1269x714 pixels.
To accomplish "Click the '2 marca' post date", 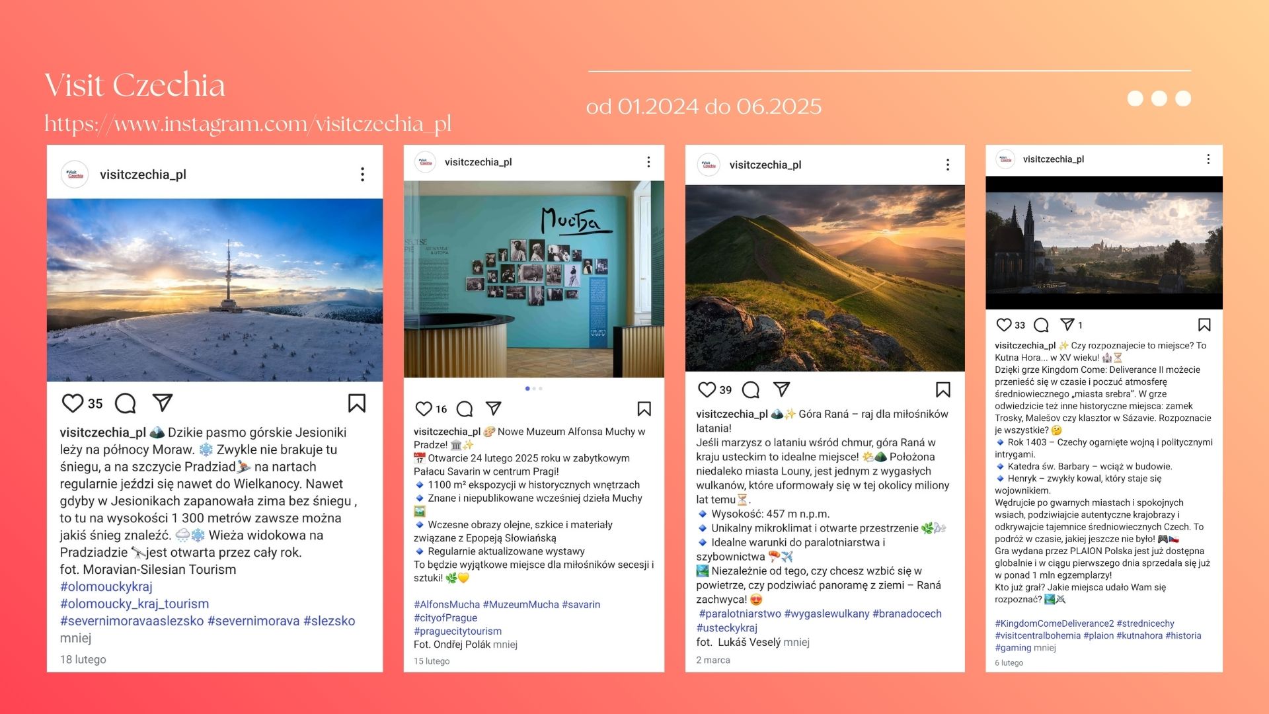I will 713,660.
